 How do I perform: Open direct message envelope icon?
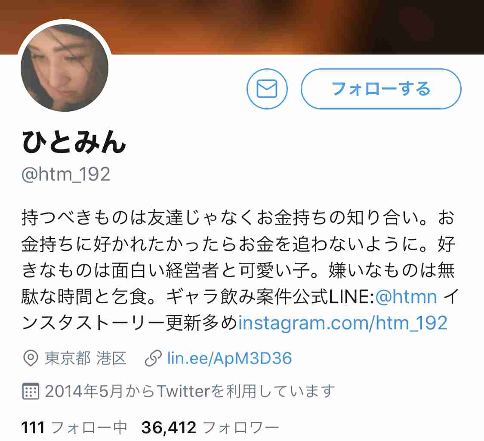pos(267,89)
